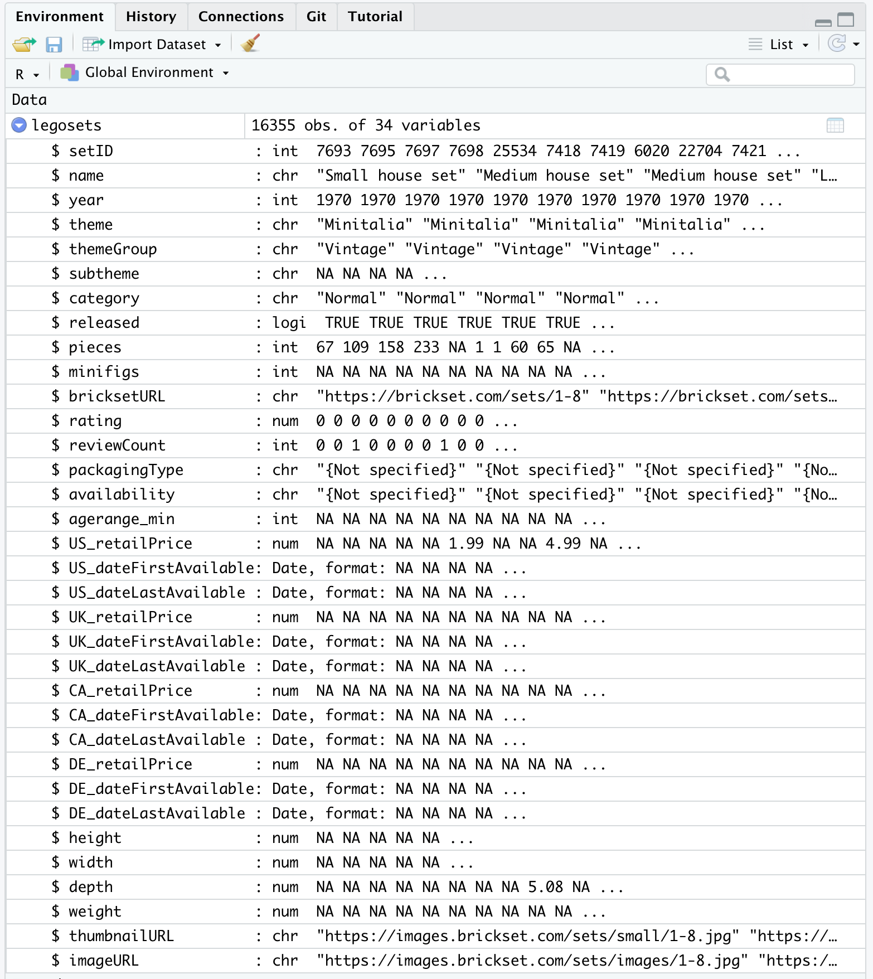This screenshot has width=873, height=979.
Task: Switch to the History tab
Action: [x=151, y=17]
